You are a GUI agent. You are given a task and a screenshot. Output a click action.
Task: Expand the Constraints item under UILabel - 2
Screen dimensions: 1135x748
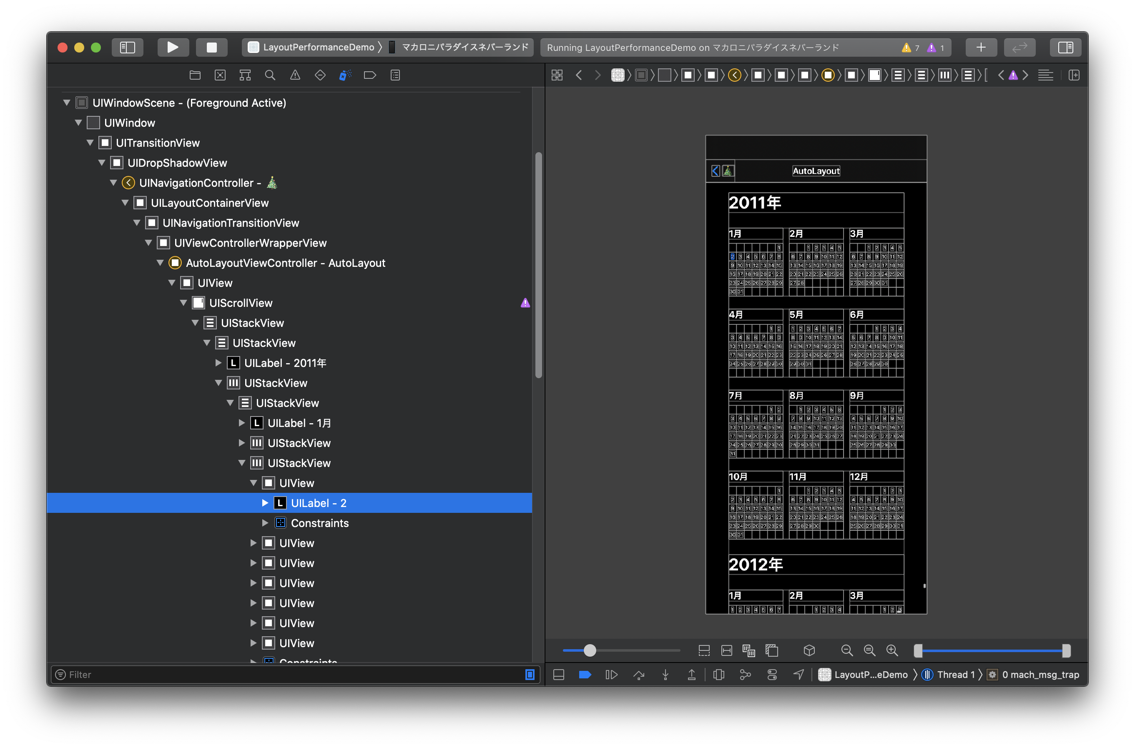coord(265,523)
